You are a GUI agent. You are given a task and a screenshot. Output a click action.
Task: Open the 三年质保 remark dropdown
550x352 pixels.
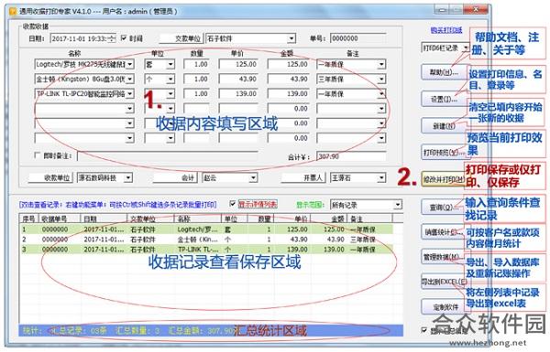coord(381,80)
